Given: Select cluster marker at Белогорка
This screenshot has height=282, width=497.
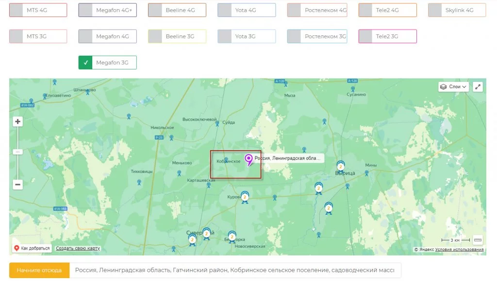Looking at the screenshot, I should click(x=232, y=237).
